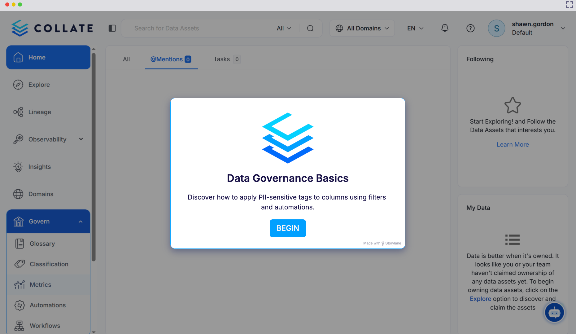This screenshot has width=576, height=334.
Task: Open the Explore section in the sidebar
Action: (x=39, y=85)
